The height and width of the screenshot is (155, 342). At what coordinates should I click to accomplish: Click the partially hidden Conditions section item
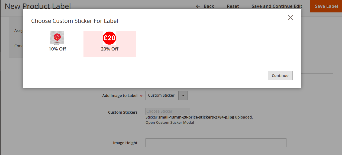pyautogui.click(x=19, y=46)
